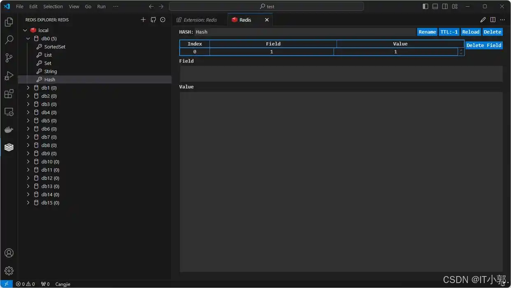Screen dimensions: 511x288
Task: Open the Explorer view in activity bar
Action: click(x=9, y=22)
